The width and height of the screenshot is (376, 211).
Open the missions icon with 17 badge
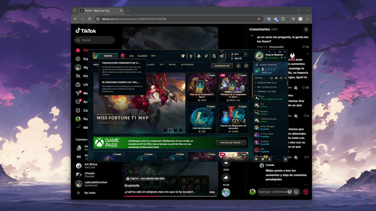point(263,159)
